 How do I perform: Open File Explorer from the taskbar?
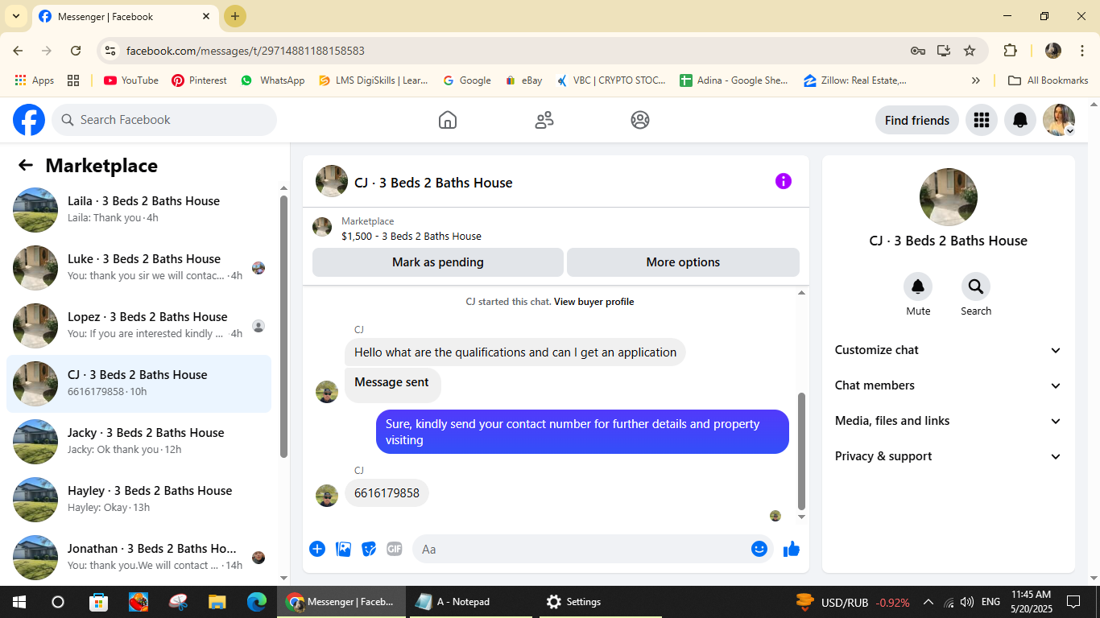pos(217,602)
